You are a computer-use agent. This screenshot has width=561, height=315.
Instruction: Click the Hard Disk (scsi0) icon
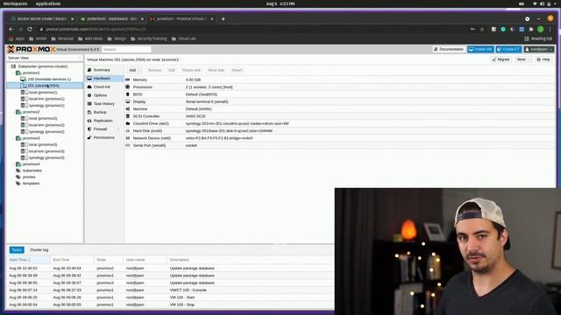[x=128, y=130]
